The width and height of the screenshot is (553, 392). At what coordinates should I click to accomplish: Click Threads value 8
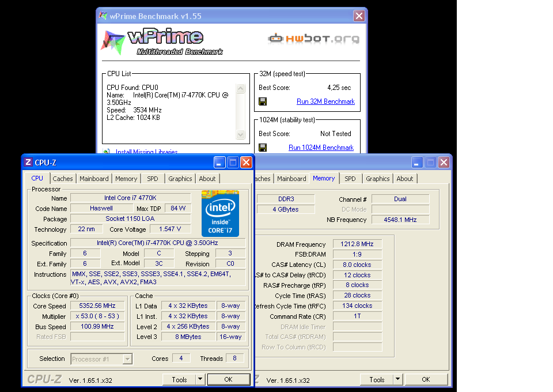coord(235,359)
